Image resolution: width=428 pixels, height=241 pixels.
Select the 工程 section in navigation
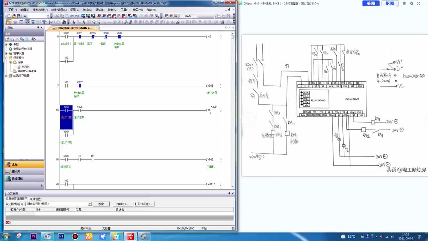tap(24, 164)
